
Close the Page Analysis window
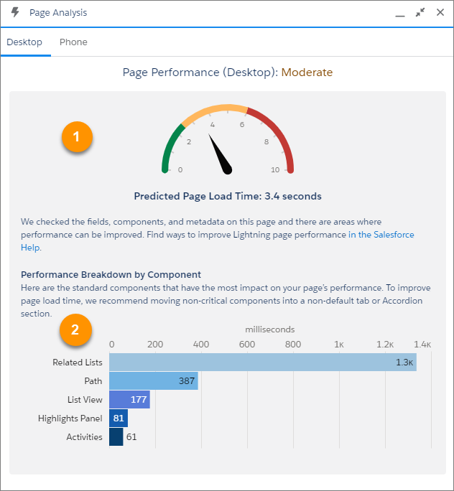click(440, 12)
